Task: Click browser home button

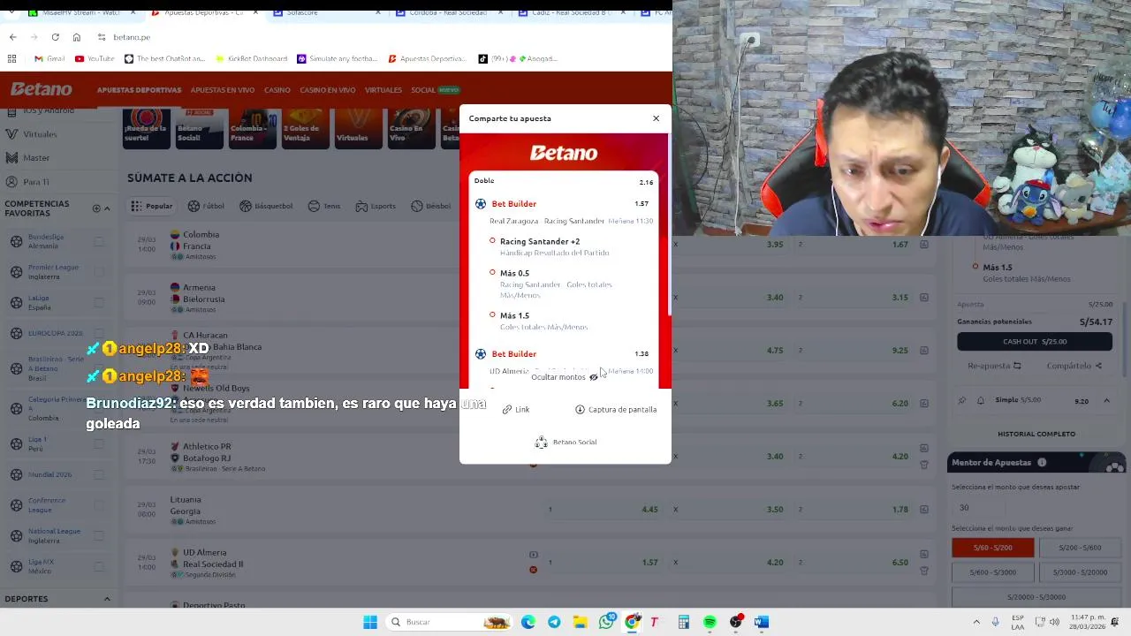Action: click(x=76, y=37)
